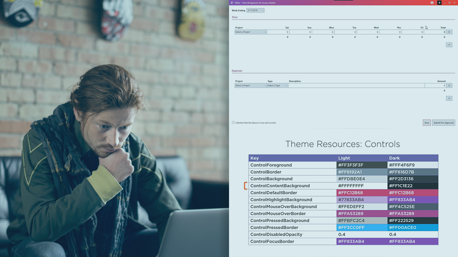This screenshot has height=257, width=458.
Task: Remove the expense row using X button
Action: point(449,86)
